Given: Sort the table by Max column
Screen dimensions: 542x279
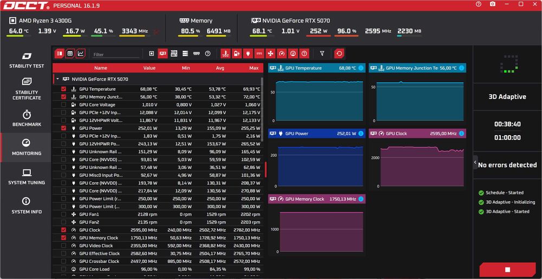Looking at the screenshot, I should pos(254,68).
